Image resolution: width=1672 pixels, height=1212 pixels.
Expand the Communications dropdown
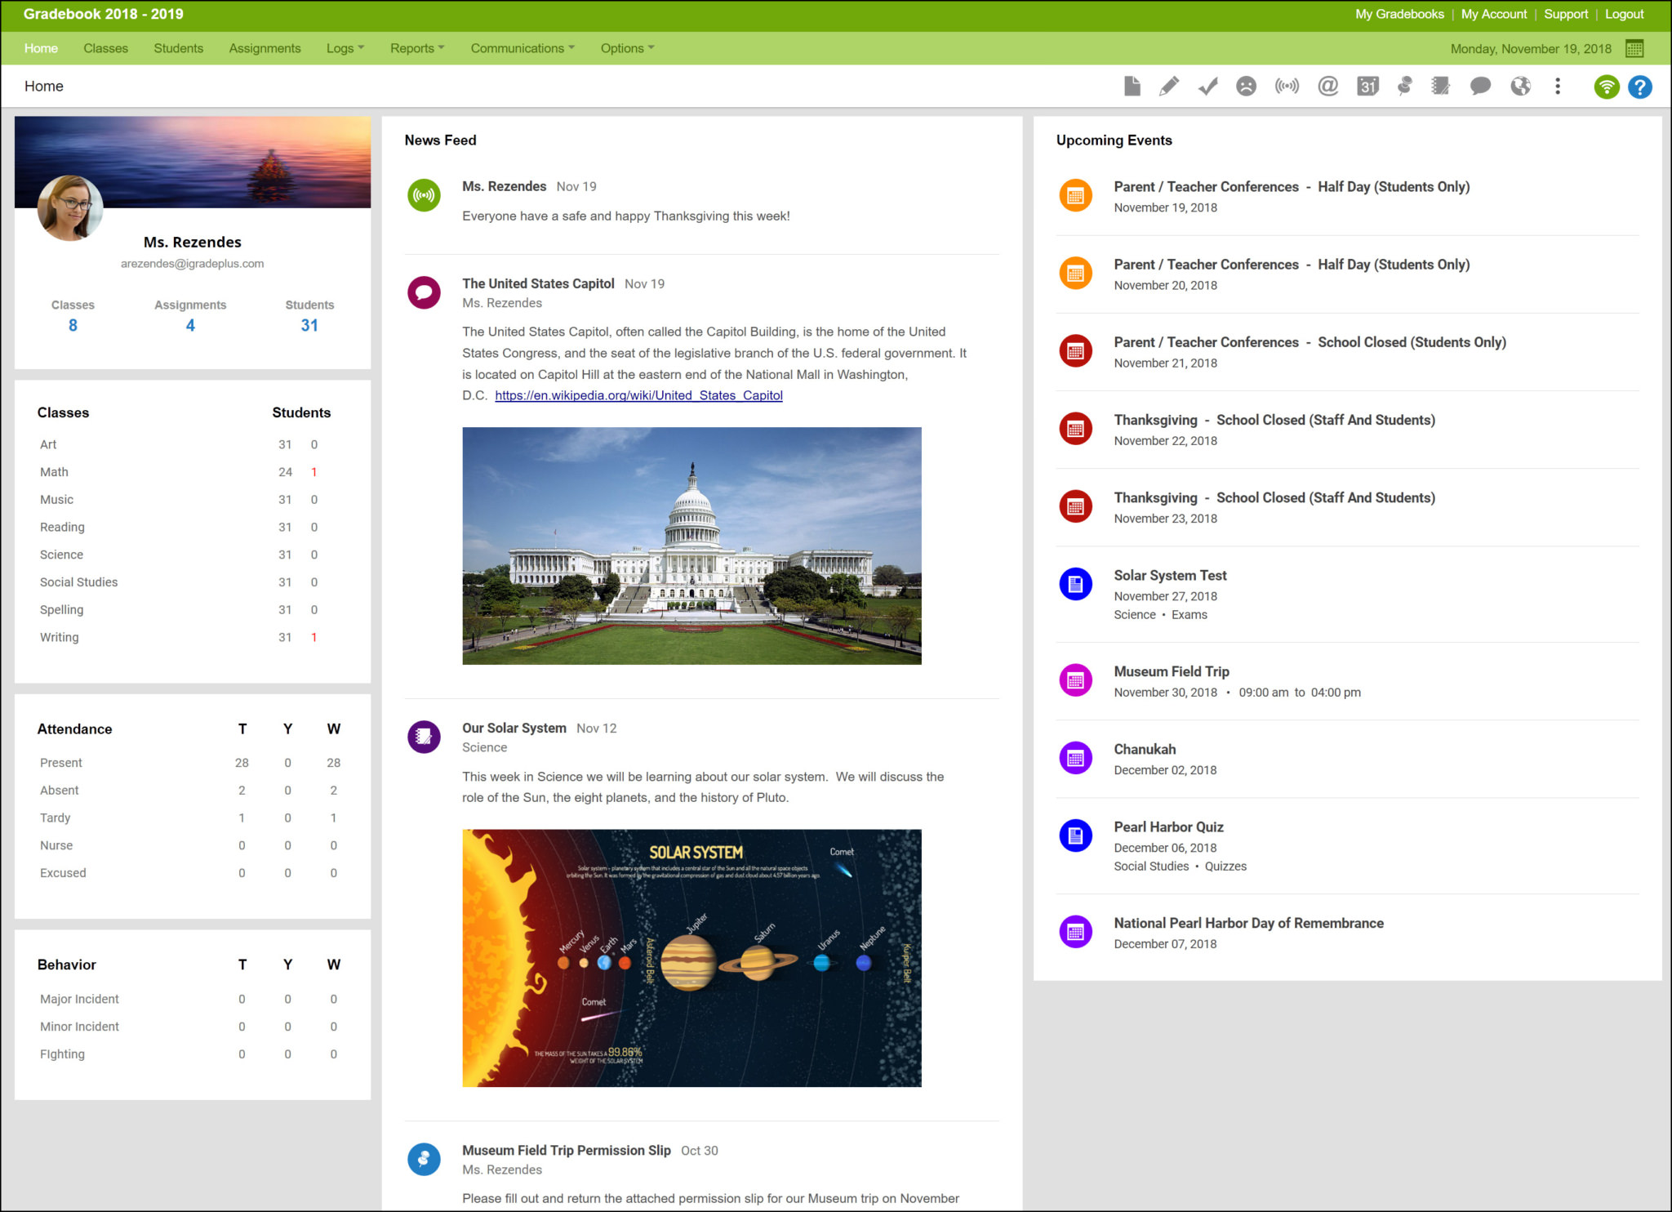pyautogui.click(x=522, y=48)
